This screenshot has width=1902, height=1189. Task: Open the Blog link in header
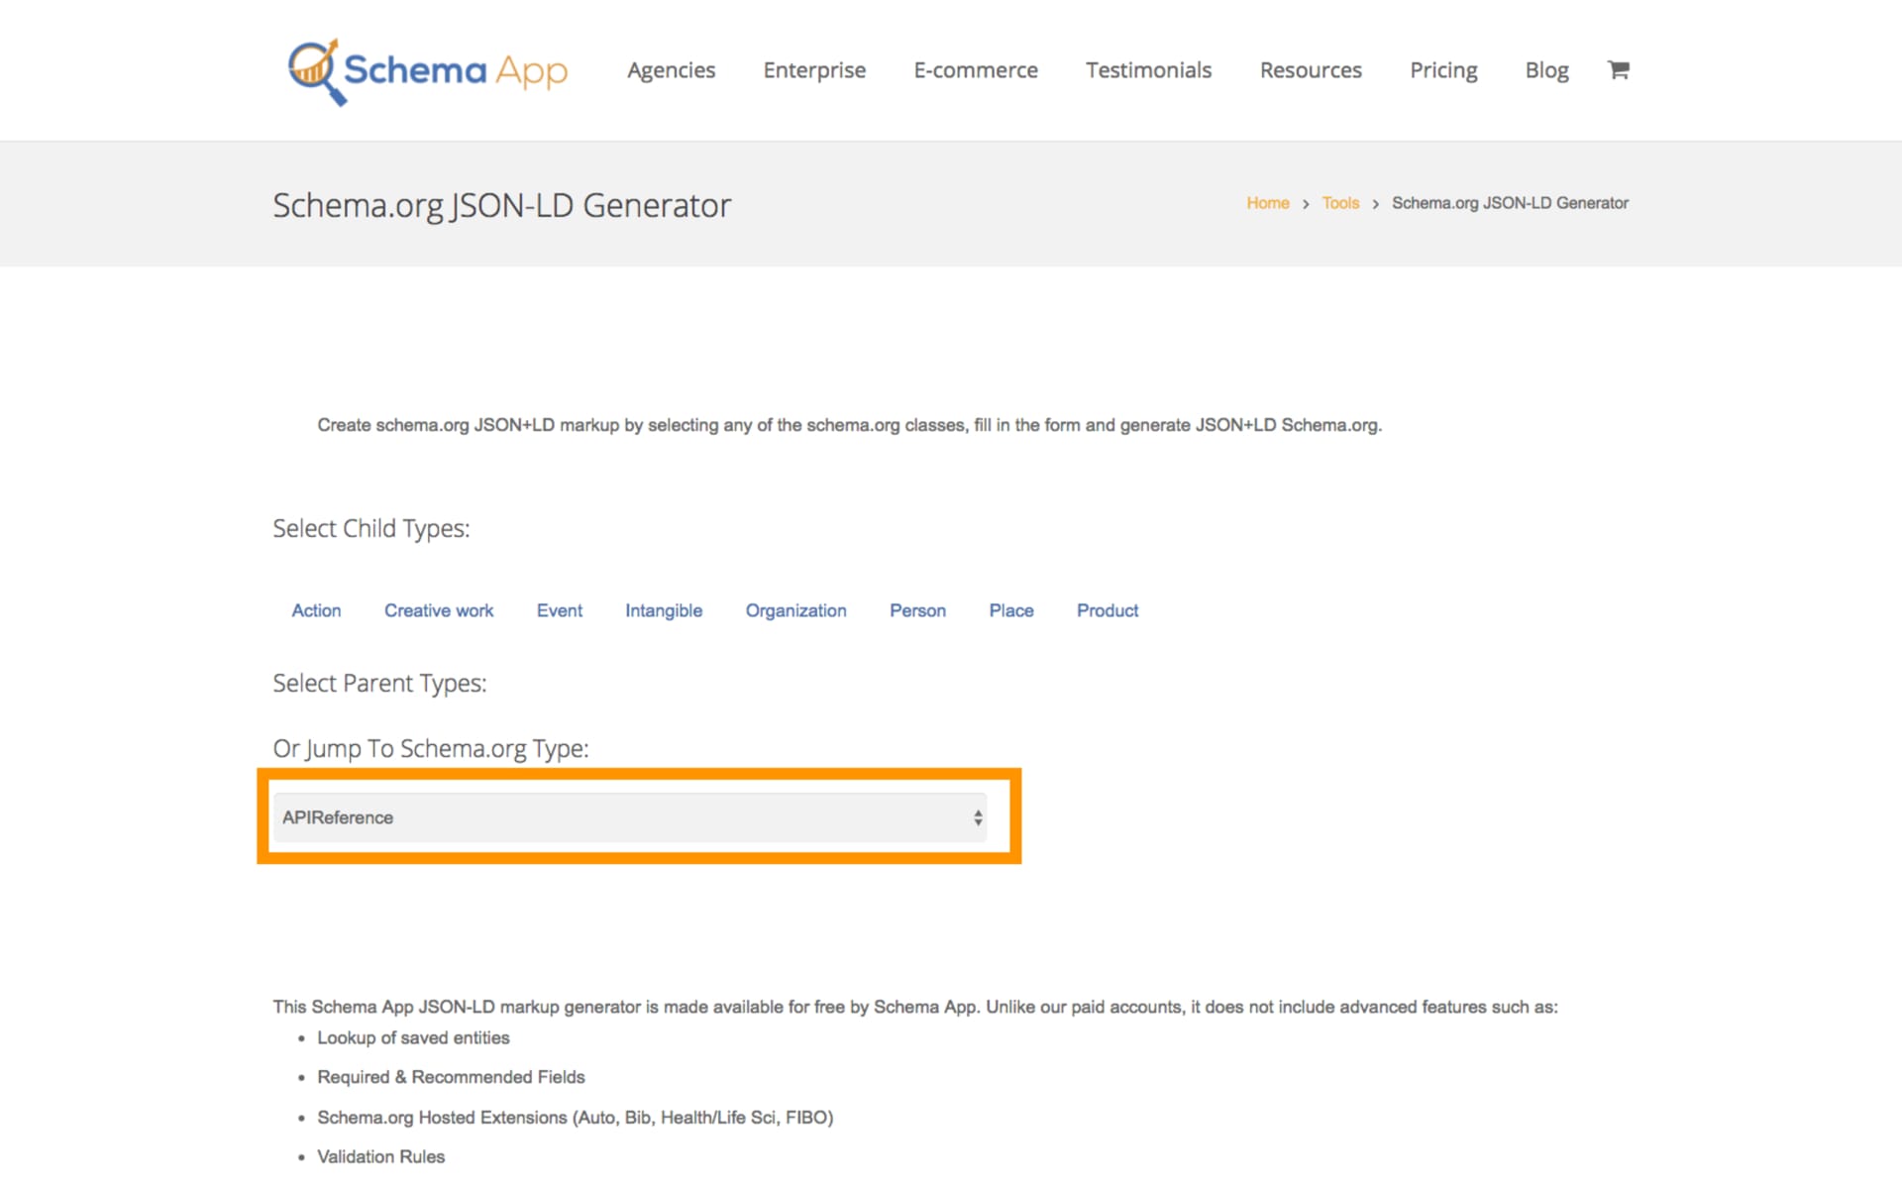(x=1546, y=70)
